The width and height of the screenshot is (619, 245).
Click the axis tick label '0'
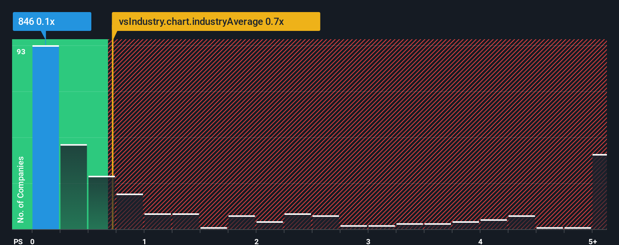tap(32, 242)
